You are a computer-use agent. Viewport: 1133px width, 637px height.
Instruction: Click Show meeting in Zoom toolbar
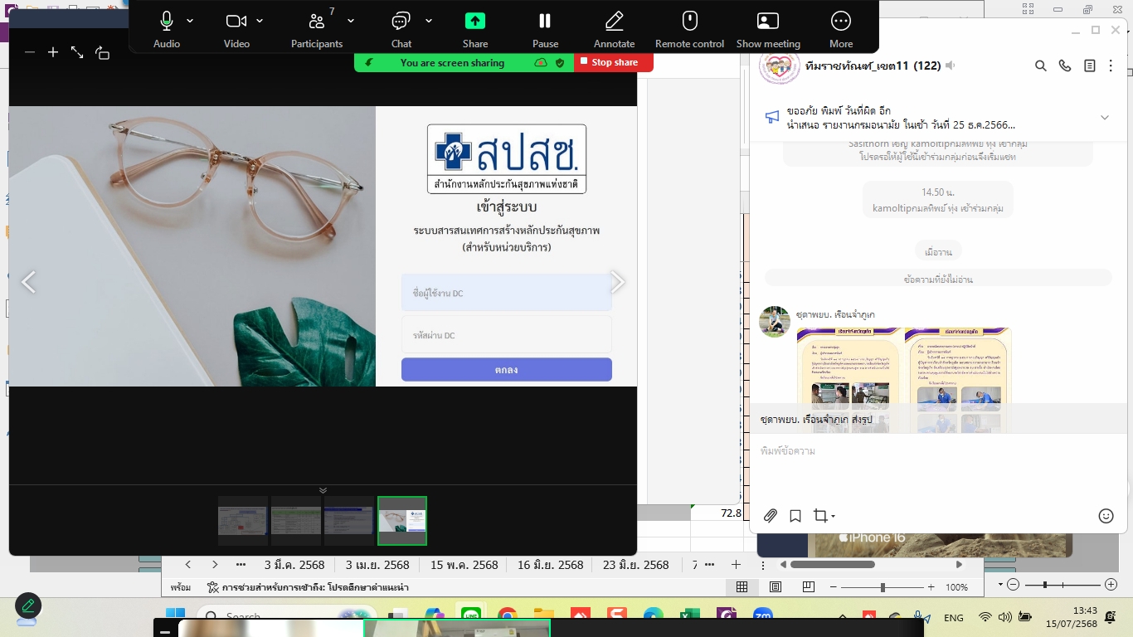(x=768, y=29)
